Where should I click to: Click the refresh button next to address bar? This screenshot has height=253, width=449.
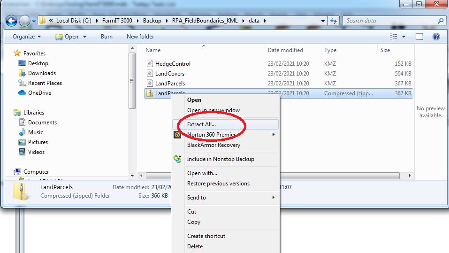(334, 21)
